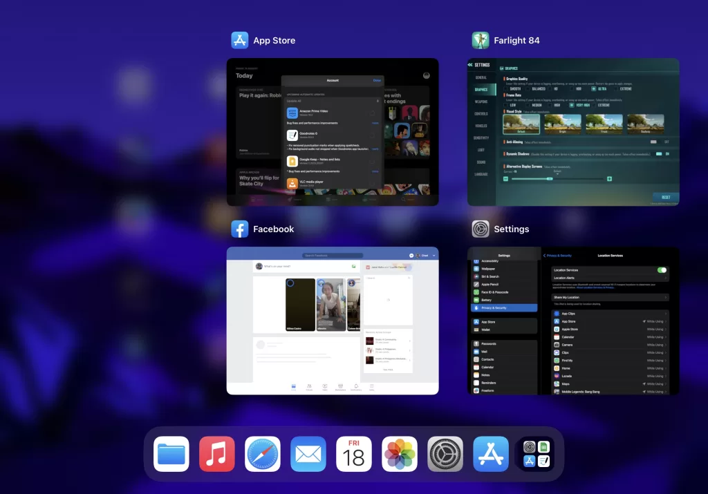The height and width of the screenshot is (494, 708).
Task: Click back arrows beside Farlight SETTINGS
Action: pyautogui.click(x=470, y=65)
